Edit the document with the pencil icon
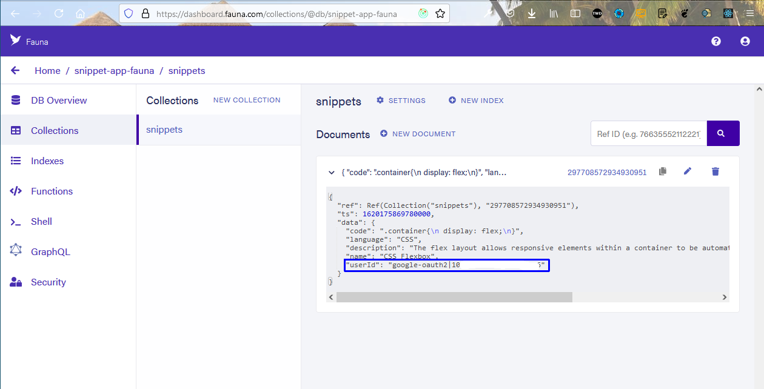This screenshot has height=389, width=764. (x=688, y=171)
